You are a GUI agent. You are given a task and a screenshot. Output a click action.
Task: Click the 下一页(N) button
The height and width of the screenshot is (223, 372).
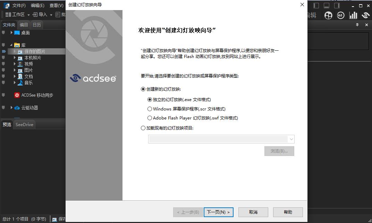point(219,212)
